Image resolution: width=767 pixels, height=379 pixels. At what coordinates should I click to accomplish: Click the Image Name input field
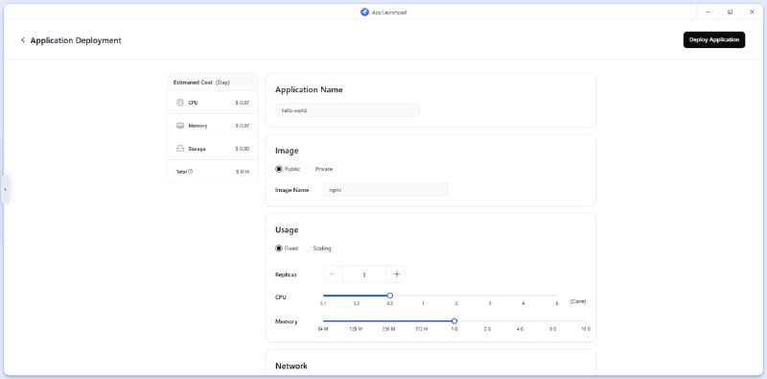pyautogui.click(x=386, y=190)
